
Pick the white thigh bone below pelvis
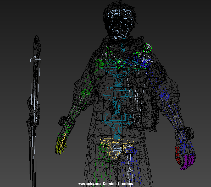[x=130, y=163]
